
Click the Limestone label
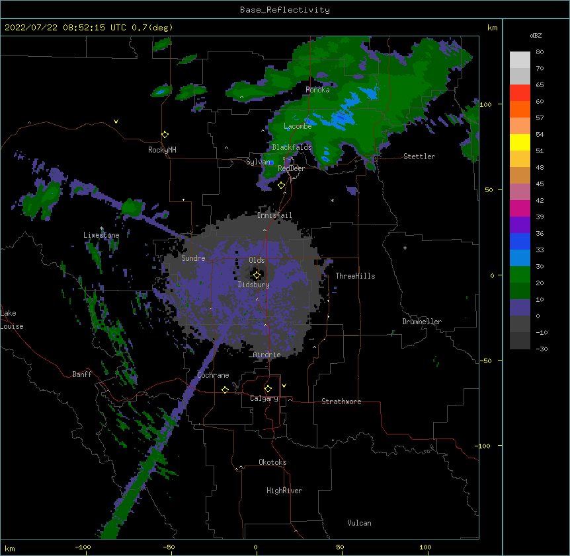pos(101,235)
